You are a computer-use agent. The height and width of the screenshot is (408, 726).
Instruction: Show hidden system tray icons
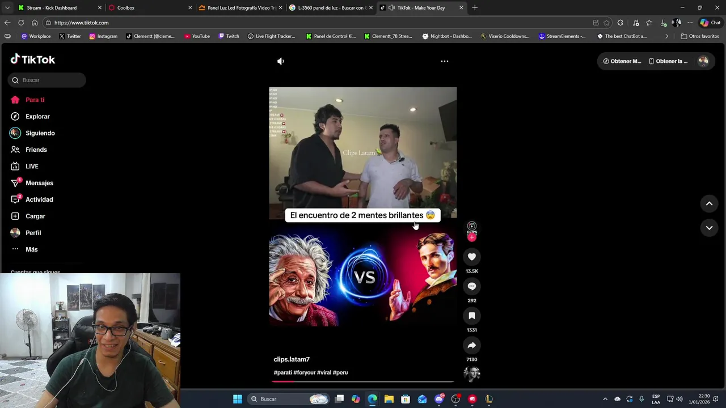pos(605,399)
